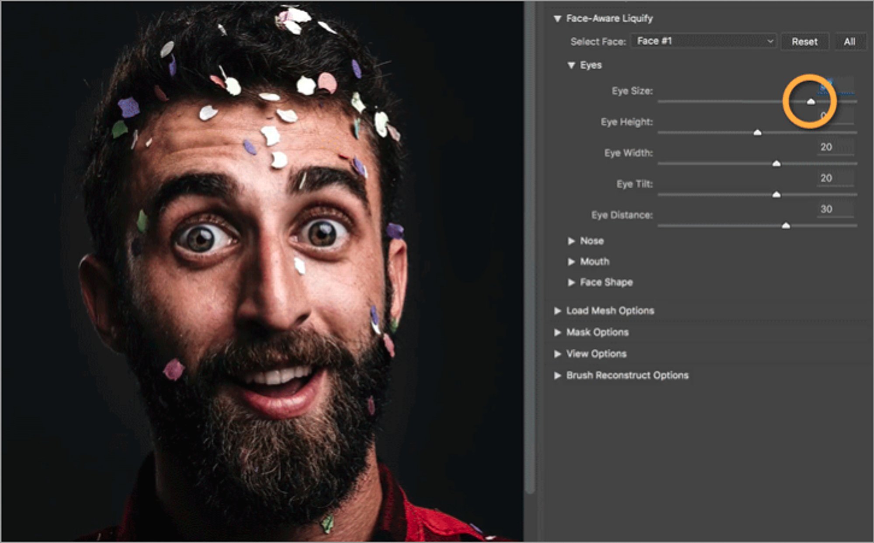Click the Eye Tilt slider handle
This screenshot has height=543, width=874.
777,195
